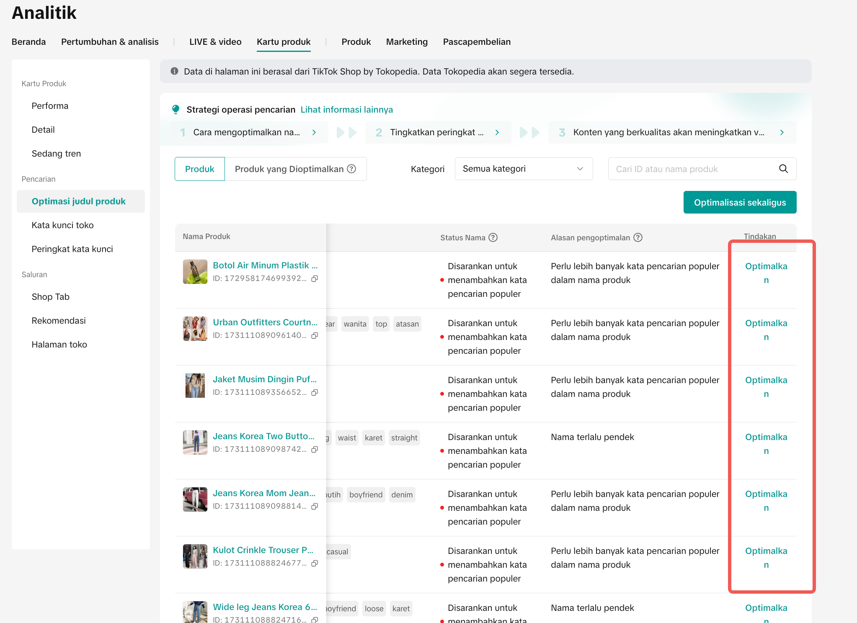Click the Status Nama help icon
This screenshot has width=857, height=623.
[x=493, y=237]
